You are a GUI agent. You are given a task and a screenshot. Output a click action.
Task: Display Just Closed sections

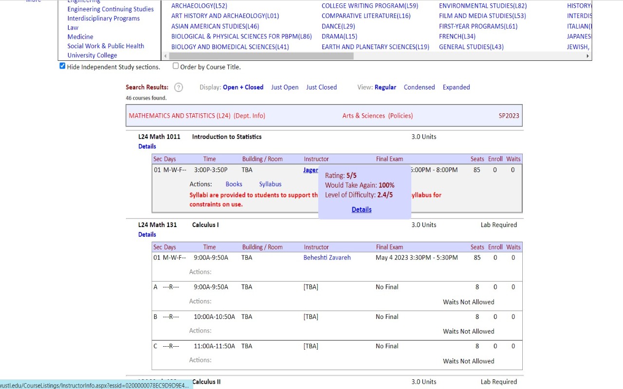point(321,88)
